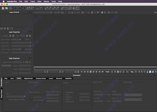Click Export Shape Data button
Screen dimensions: 157x112
[133, 99]
